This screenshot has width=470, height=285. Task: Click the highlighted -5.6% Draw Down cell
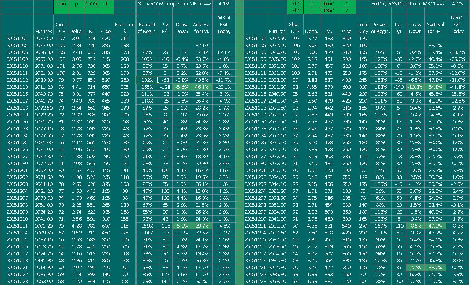coord(182,87)
